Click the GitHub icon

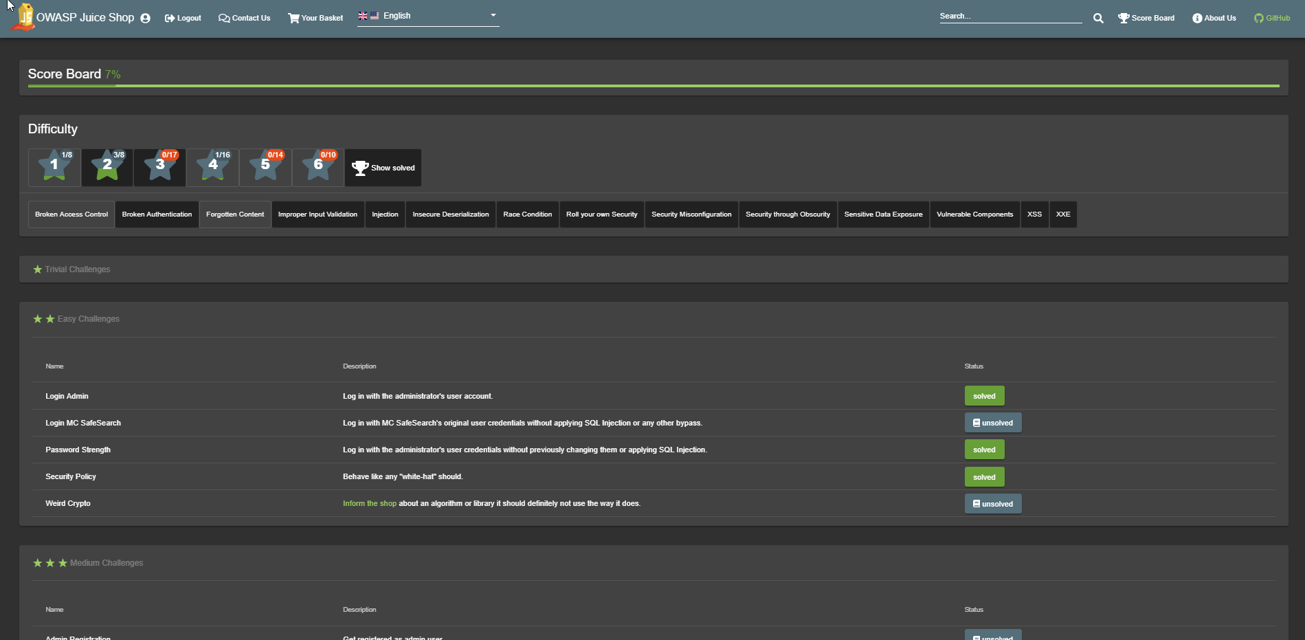(1258, 19)
